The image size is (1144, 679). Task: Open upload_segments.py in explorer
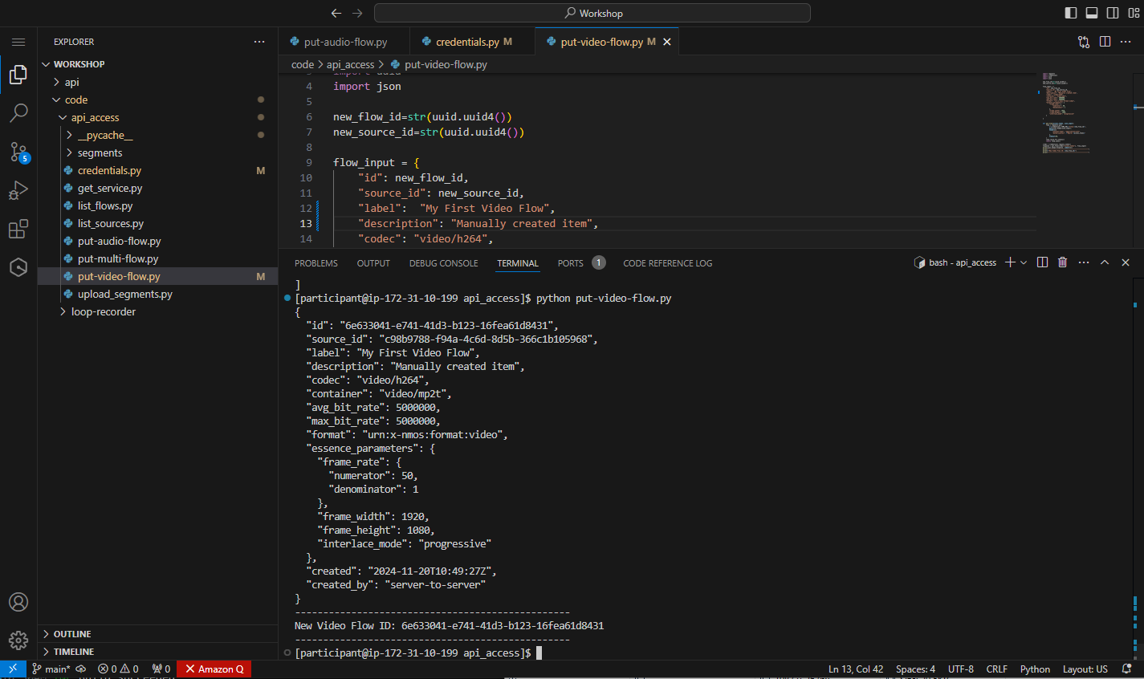(157, 294)
